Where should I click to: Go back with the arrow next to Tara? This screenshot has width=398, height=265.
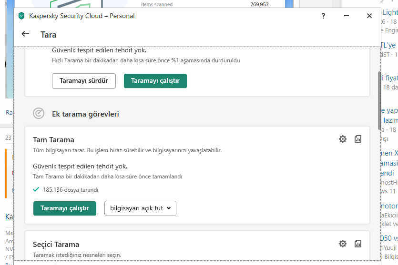pos(25,34)
